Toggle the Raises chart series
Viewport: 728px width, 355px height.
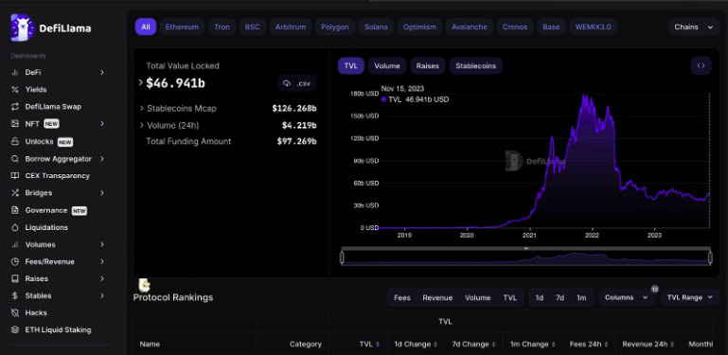point(428,66)
